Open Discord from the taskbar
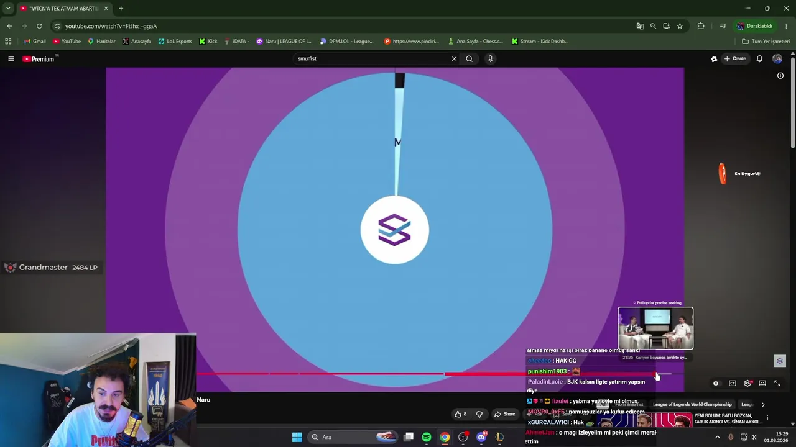796x447 pixels. (481, 437)
